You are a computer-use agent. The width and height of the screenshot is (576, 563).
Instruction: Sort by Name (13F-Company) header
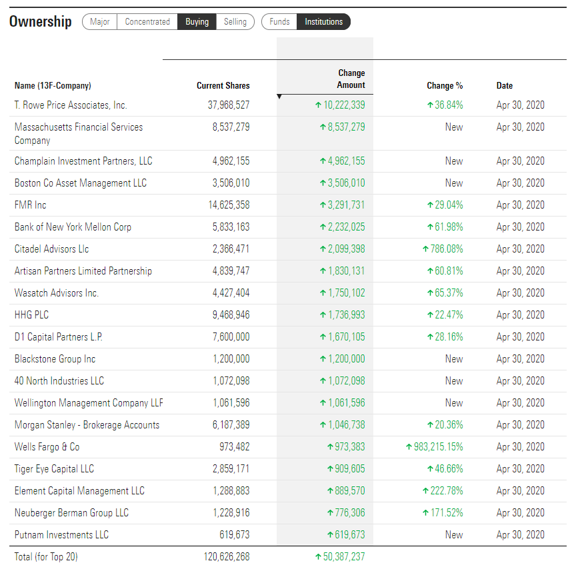(x=53, y=85)
